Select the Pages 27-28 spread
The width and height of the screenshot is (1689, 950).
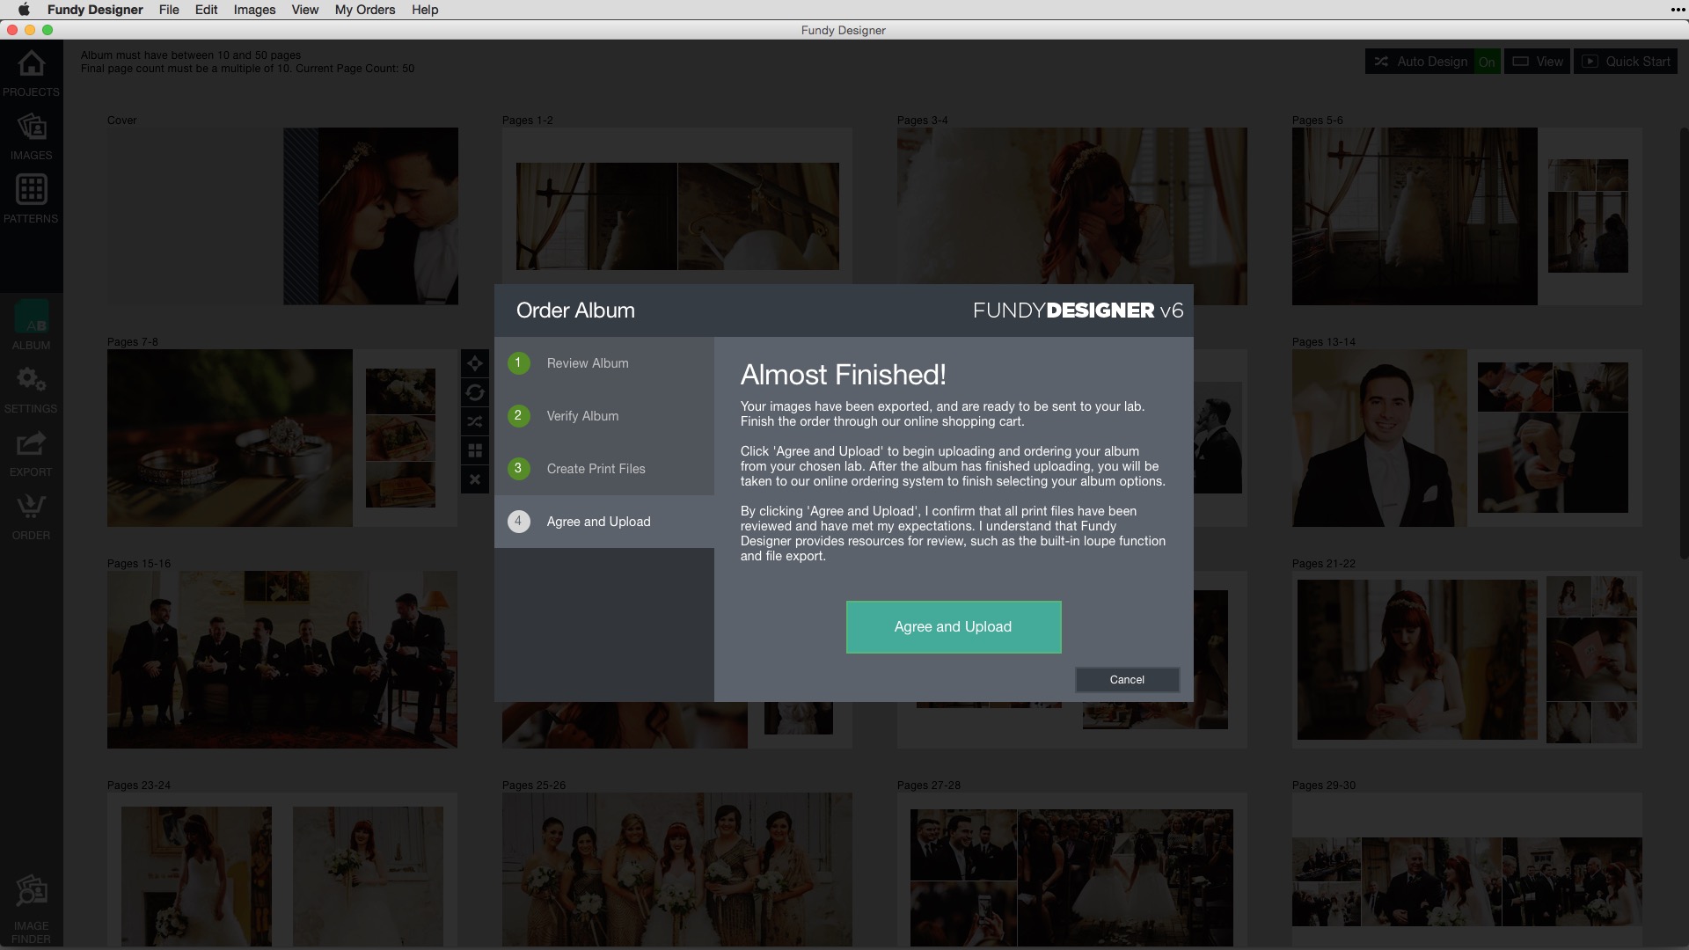click(x=1072, y=870)
